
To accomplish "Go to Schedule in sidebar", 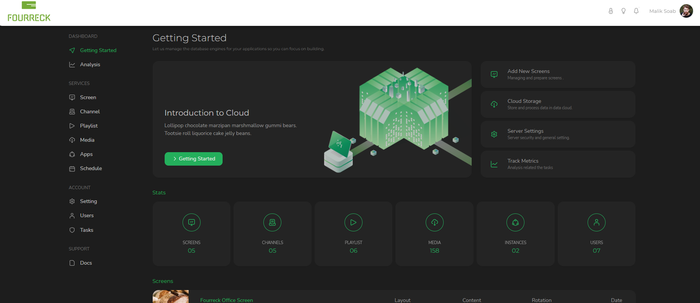I will [x=91, y=168].
